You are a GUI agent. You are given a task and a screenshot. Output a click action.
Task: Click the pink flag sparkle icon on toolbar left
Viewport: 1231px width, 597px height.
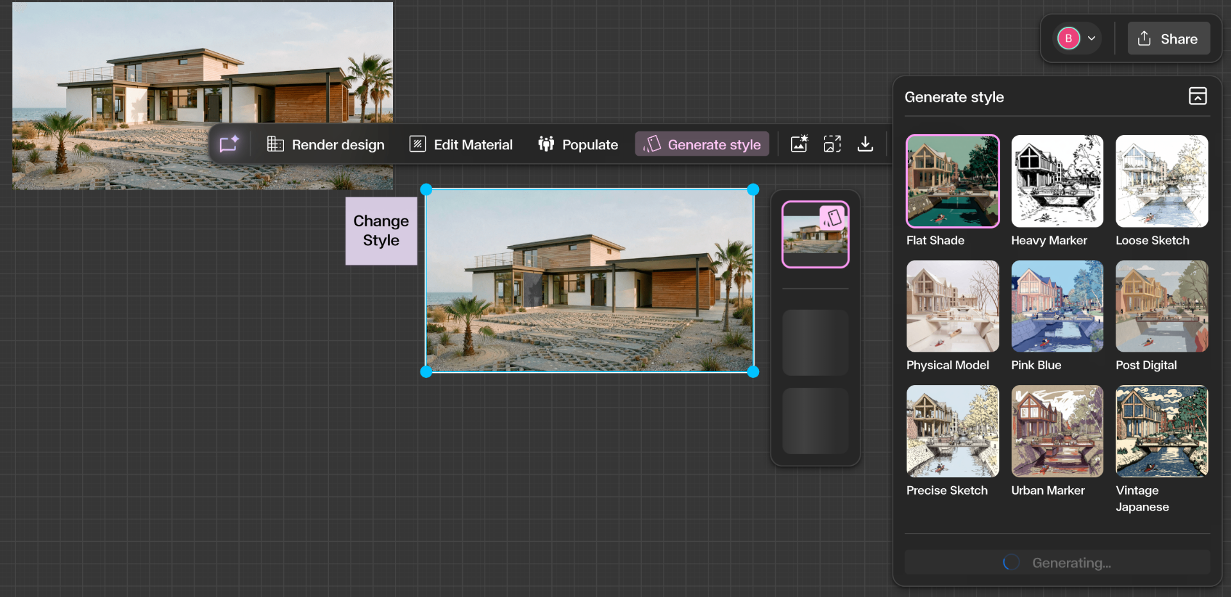point(229,143)
